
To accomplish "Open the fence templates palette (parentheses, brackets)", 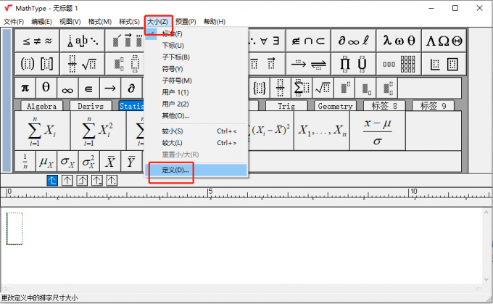I will pos(37,64).
